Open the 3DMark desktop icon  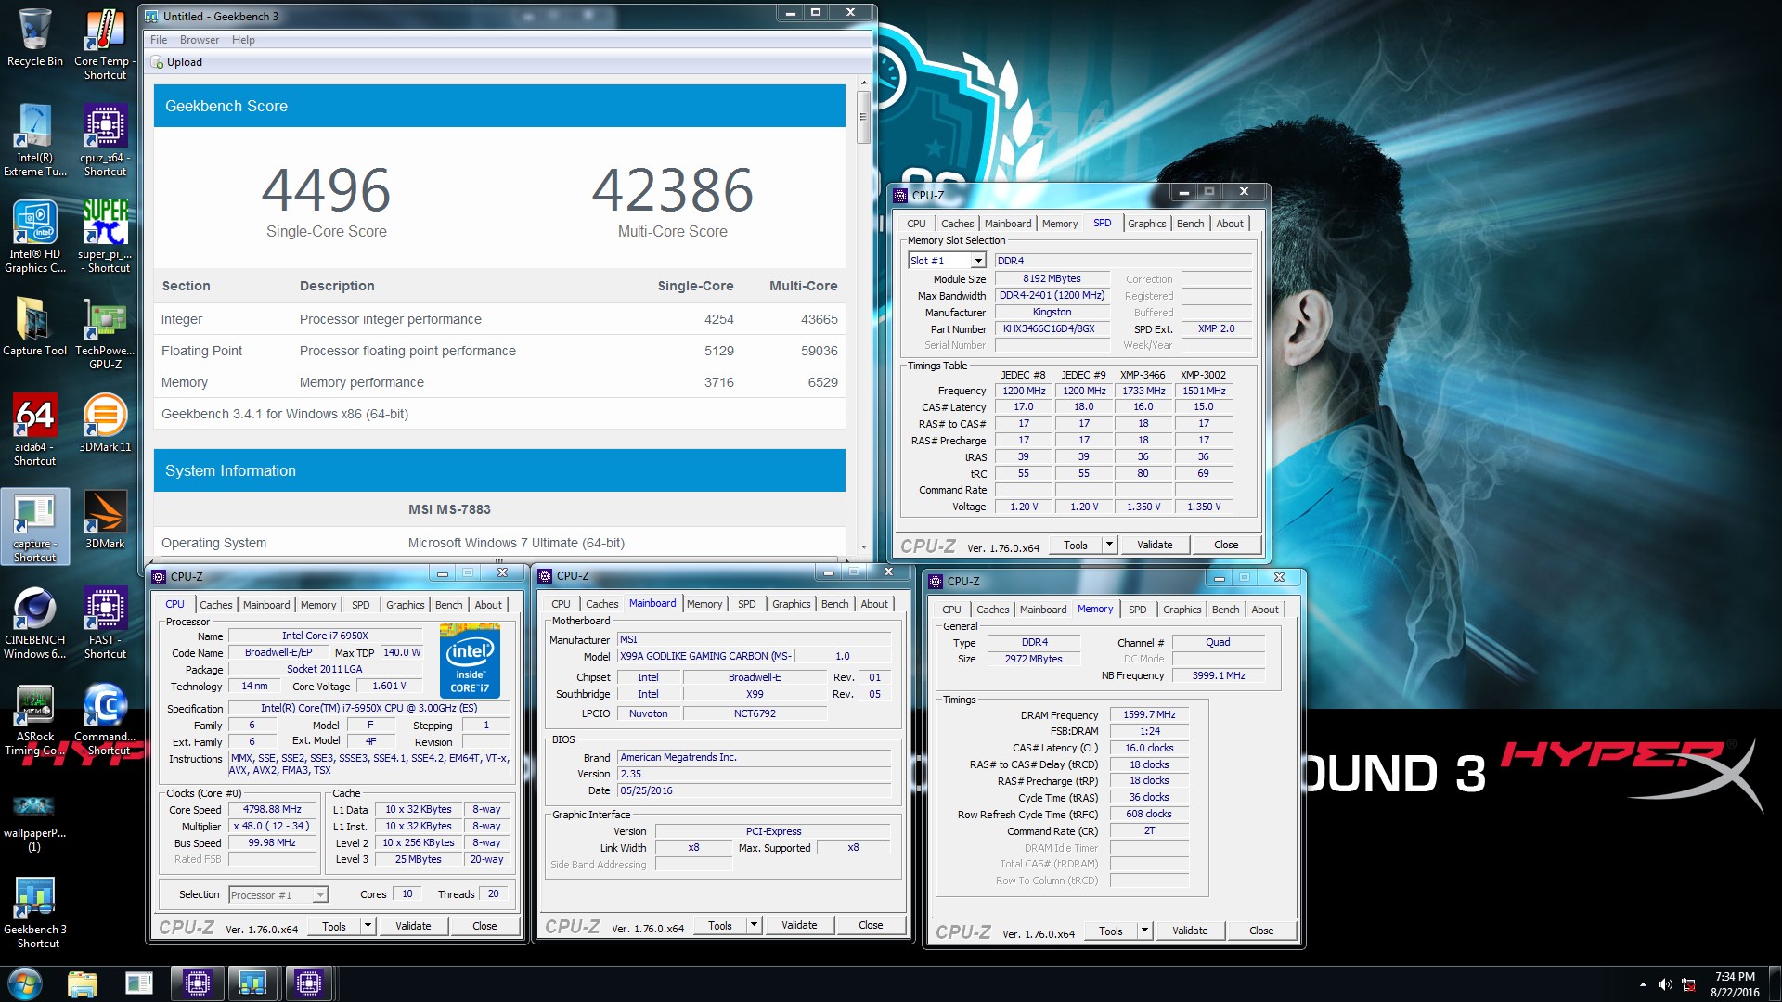coord(105,520)
